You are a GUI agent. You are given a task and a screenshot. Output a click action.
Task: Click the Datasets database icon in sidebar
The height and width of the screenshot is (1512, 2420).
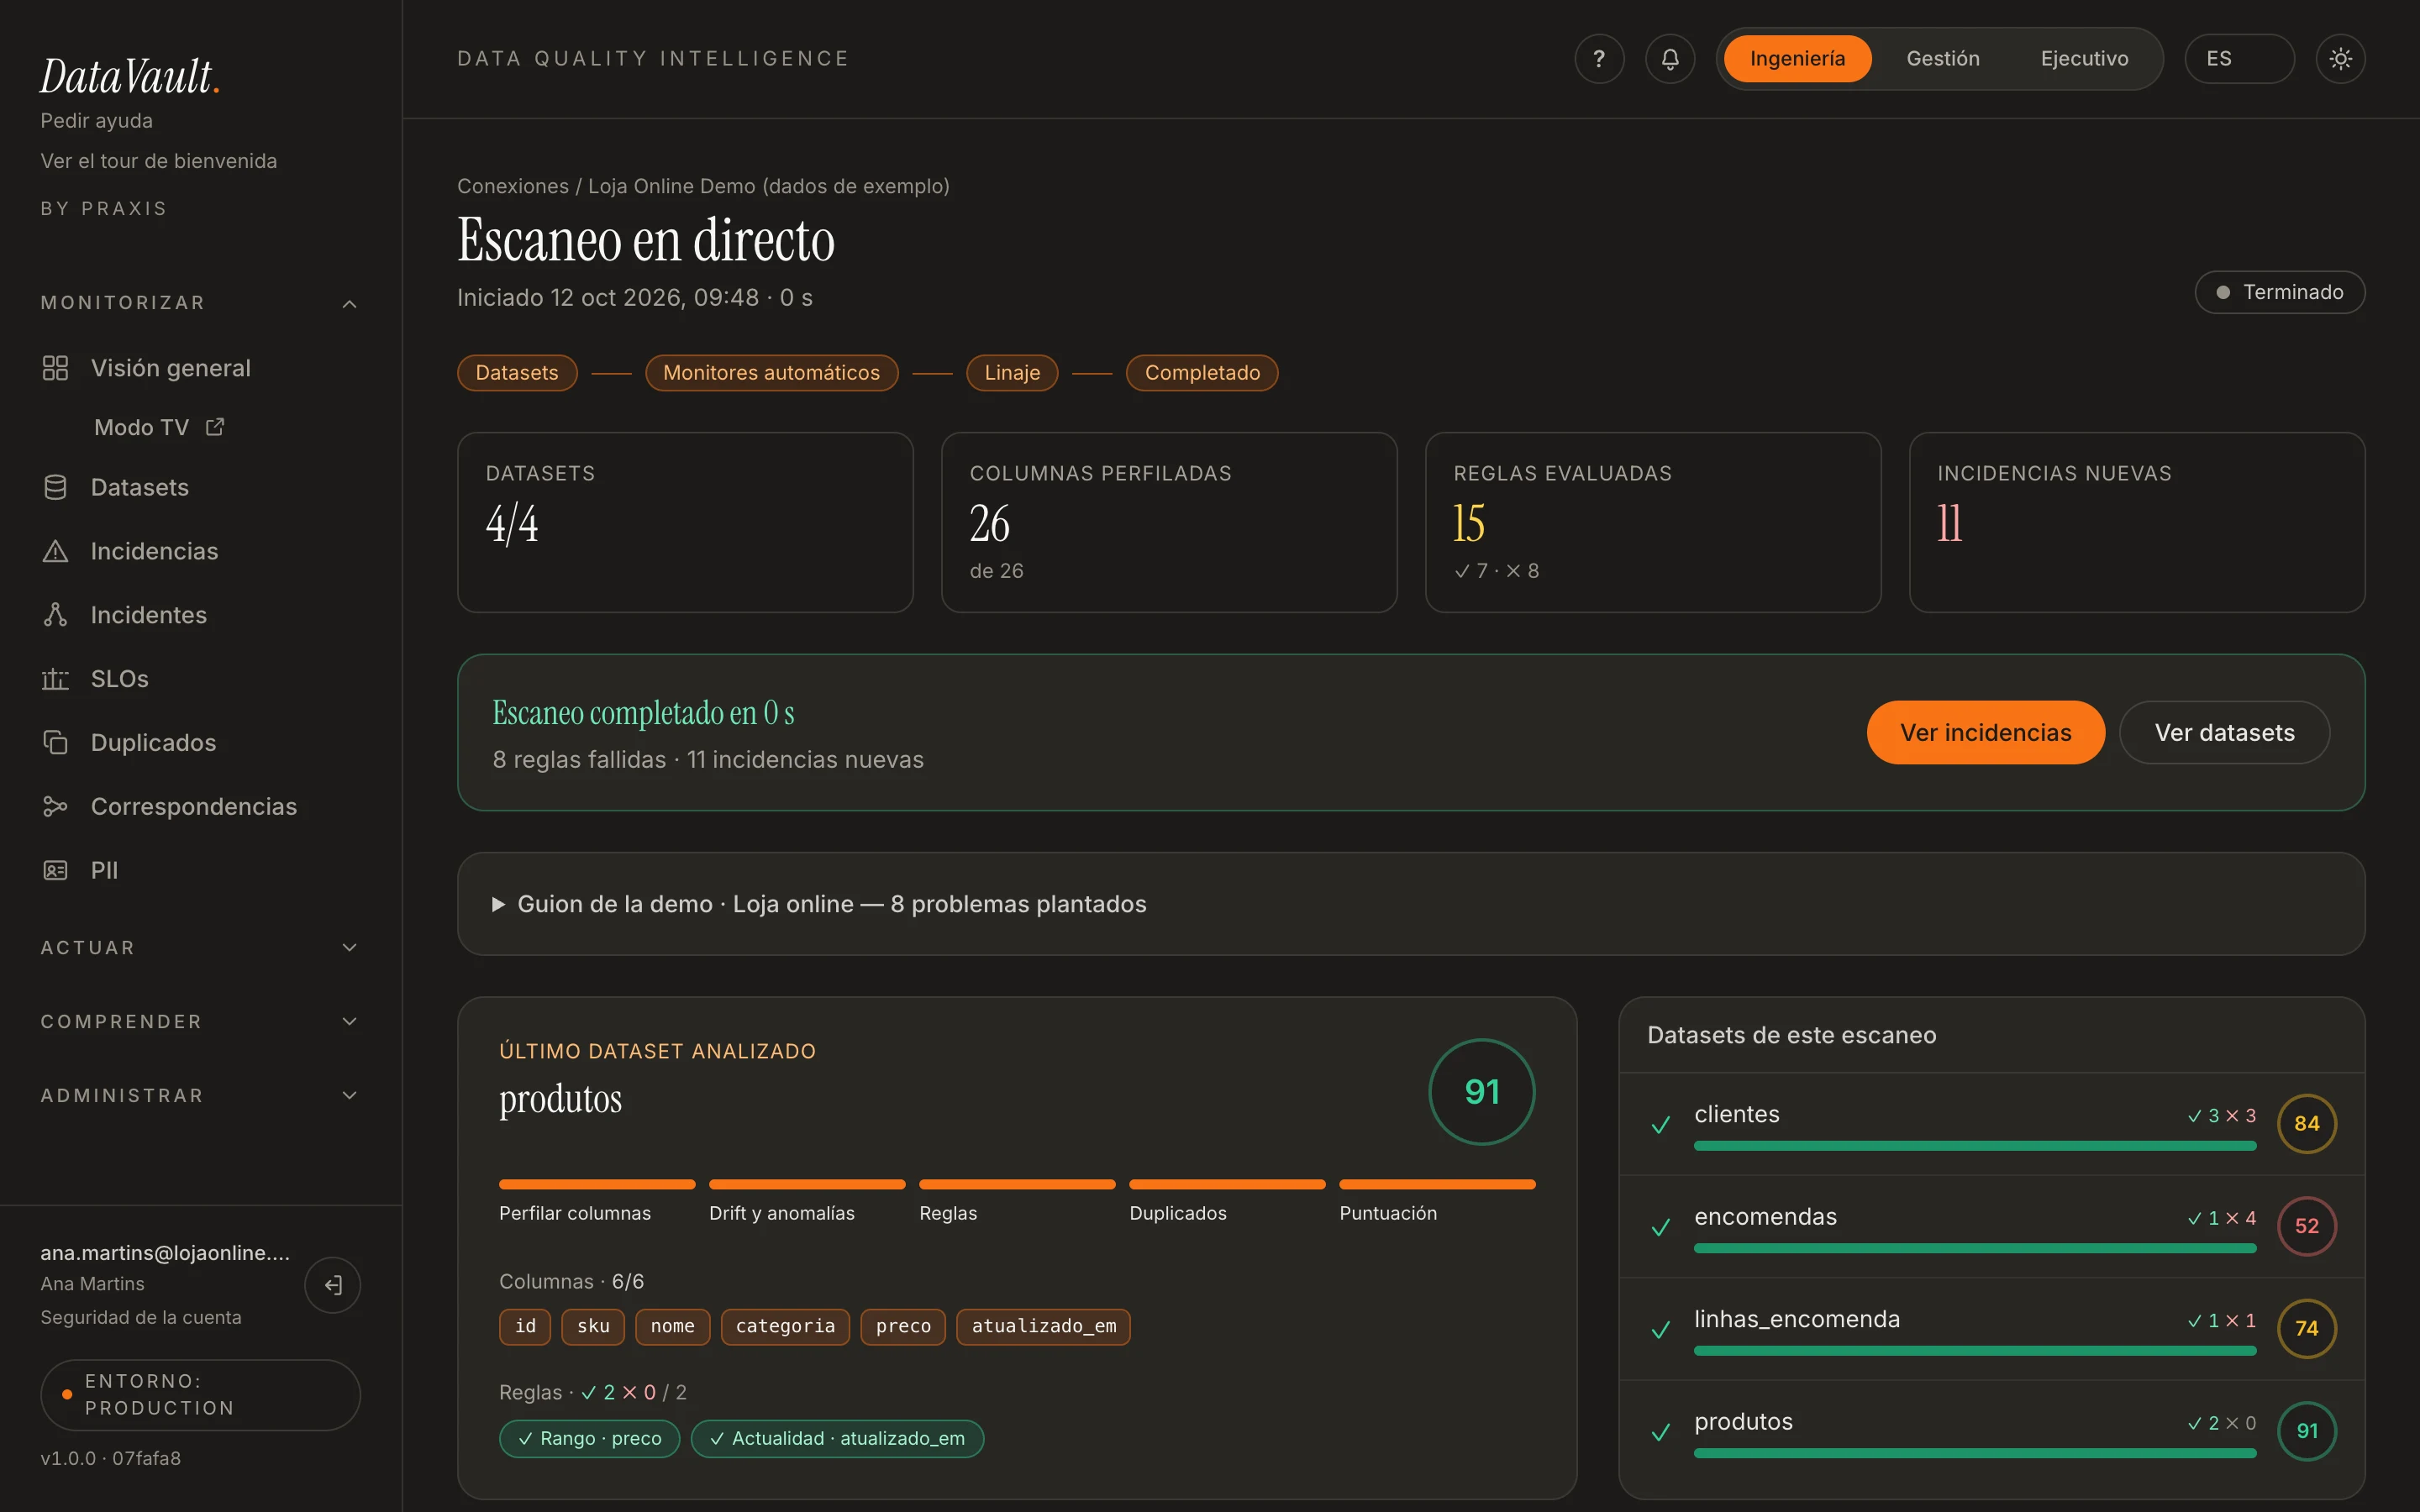pyautogui.click(x=55, y=487)
